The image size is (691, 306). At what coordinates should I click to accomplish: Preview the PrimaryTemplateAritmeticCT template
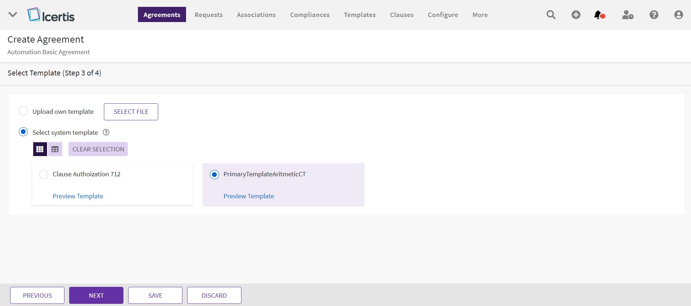click(x=249, y=196)
